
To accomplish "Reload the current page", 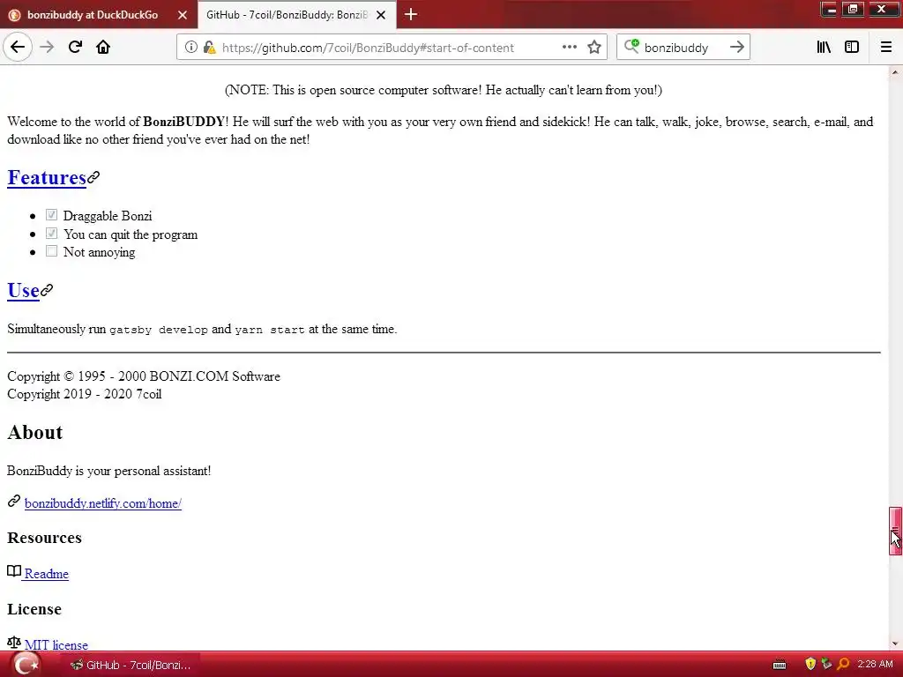I will pos(75,48).
